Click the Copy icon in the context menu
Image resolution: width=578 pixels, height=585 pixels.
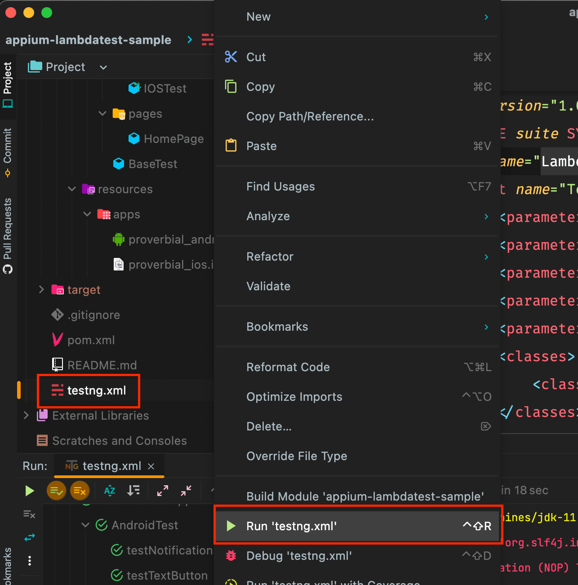tap(231, 86)
